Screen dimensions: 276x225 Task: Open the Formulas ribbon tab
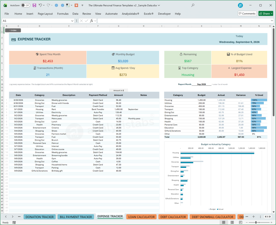click(x=63, y=14)
